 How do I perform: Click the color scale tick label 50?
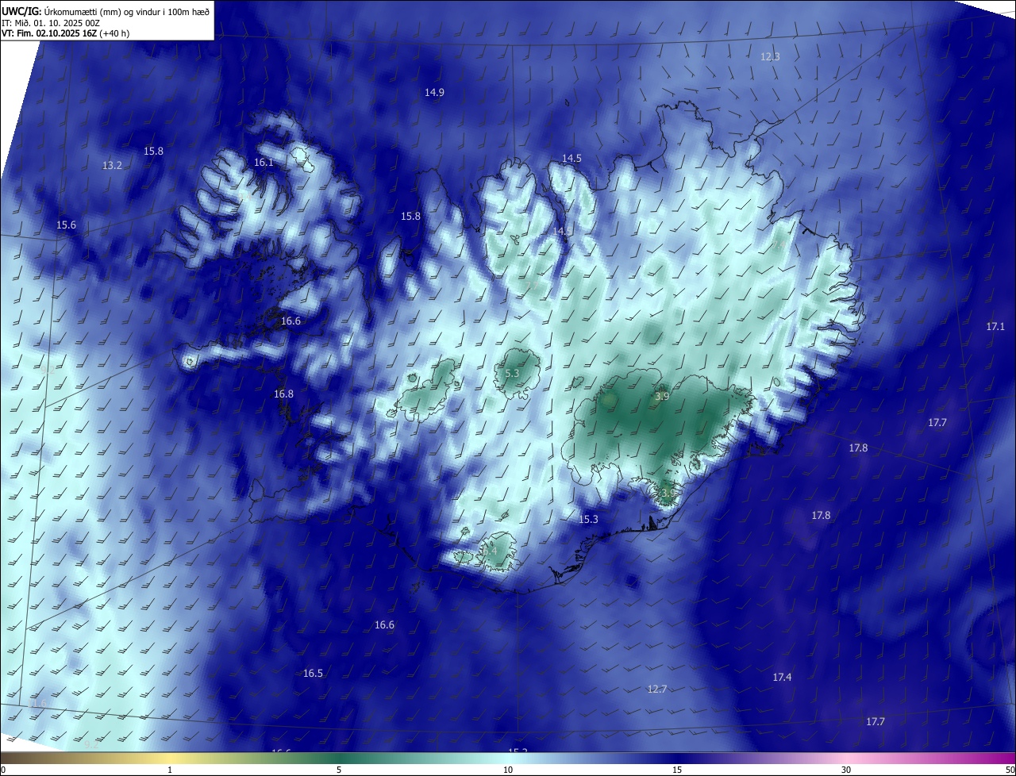pos(1010,770)
